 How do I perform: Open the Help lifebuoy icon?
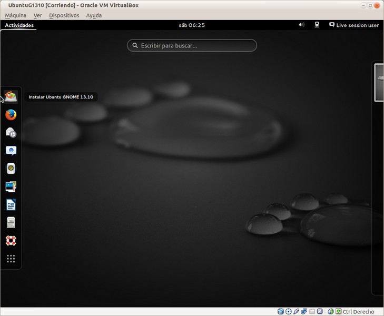[11, 241]
